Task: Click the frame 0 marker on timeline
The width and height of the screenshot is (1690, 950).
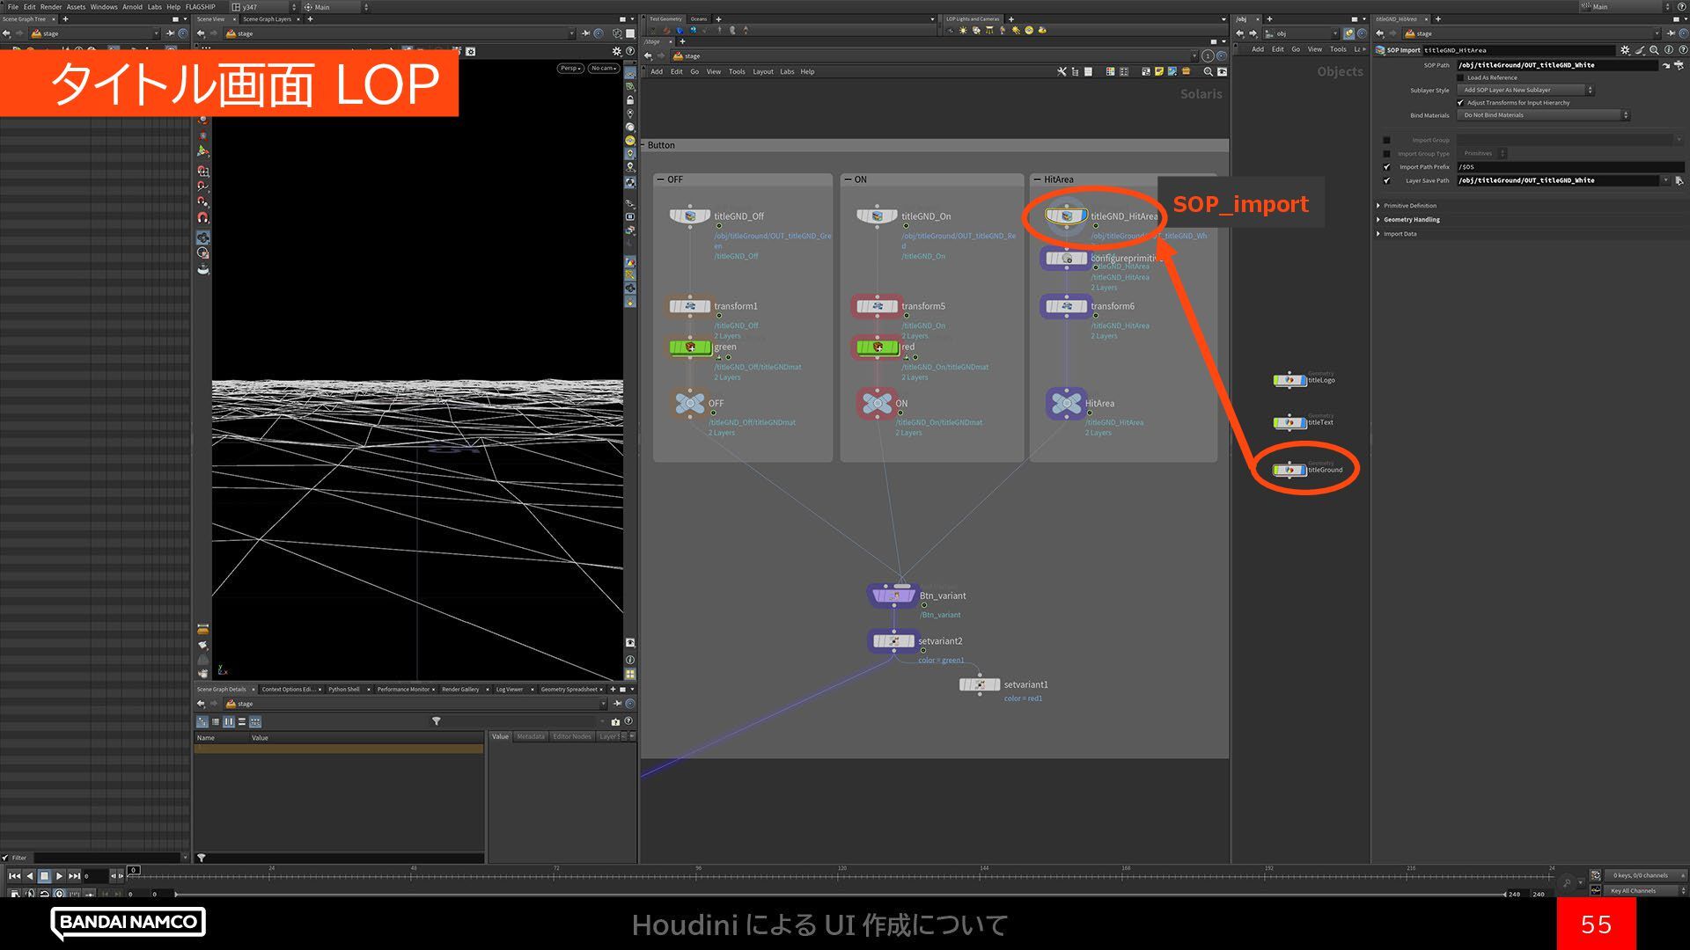Action: [x=133, y=870]
